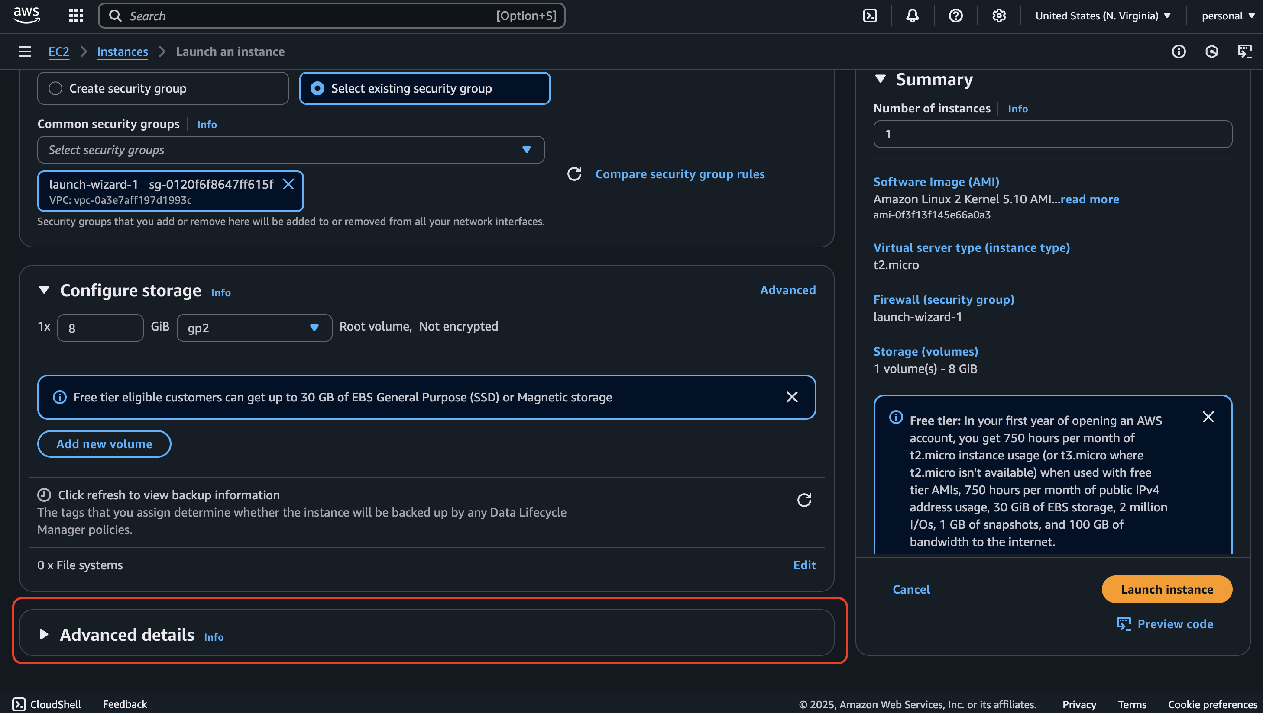This screenshot has height=713, width=1263.
Task: Edit the file systems setting
Action: click(x=805, y=565)
